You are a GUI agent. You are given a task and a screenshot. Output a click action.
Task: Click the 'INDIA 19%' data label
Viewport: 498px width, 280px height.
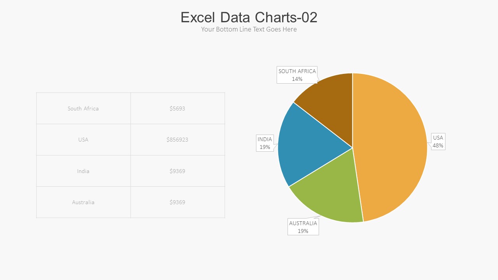[265, 143]
